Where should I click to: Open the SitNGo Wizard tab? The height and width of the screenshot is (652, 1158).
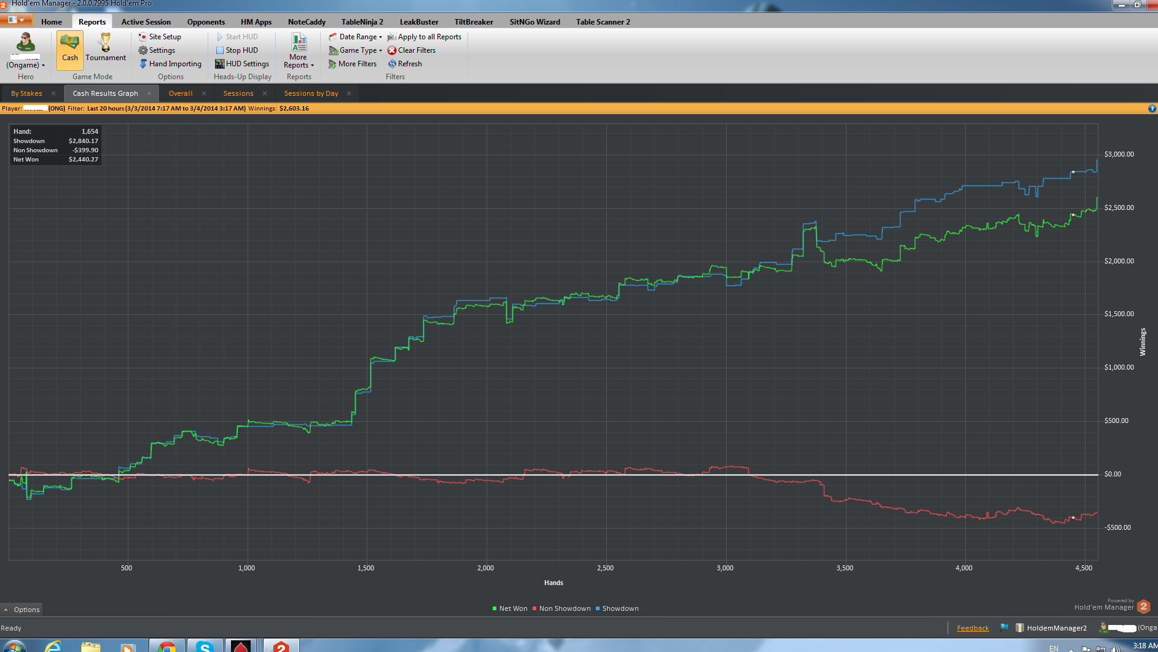click(x=535, y=22)
